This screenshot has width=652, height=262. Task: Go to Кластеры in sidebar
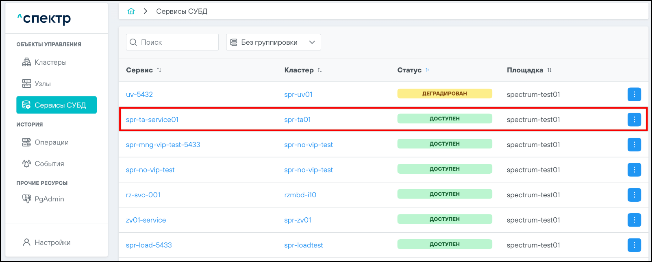pos(50,62)
